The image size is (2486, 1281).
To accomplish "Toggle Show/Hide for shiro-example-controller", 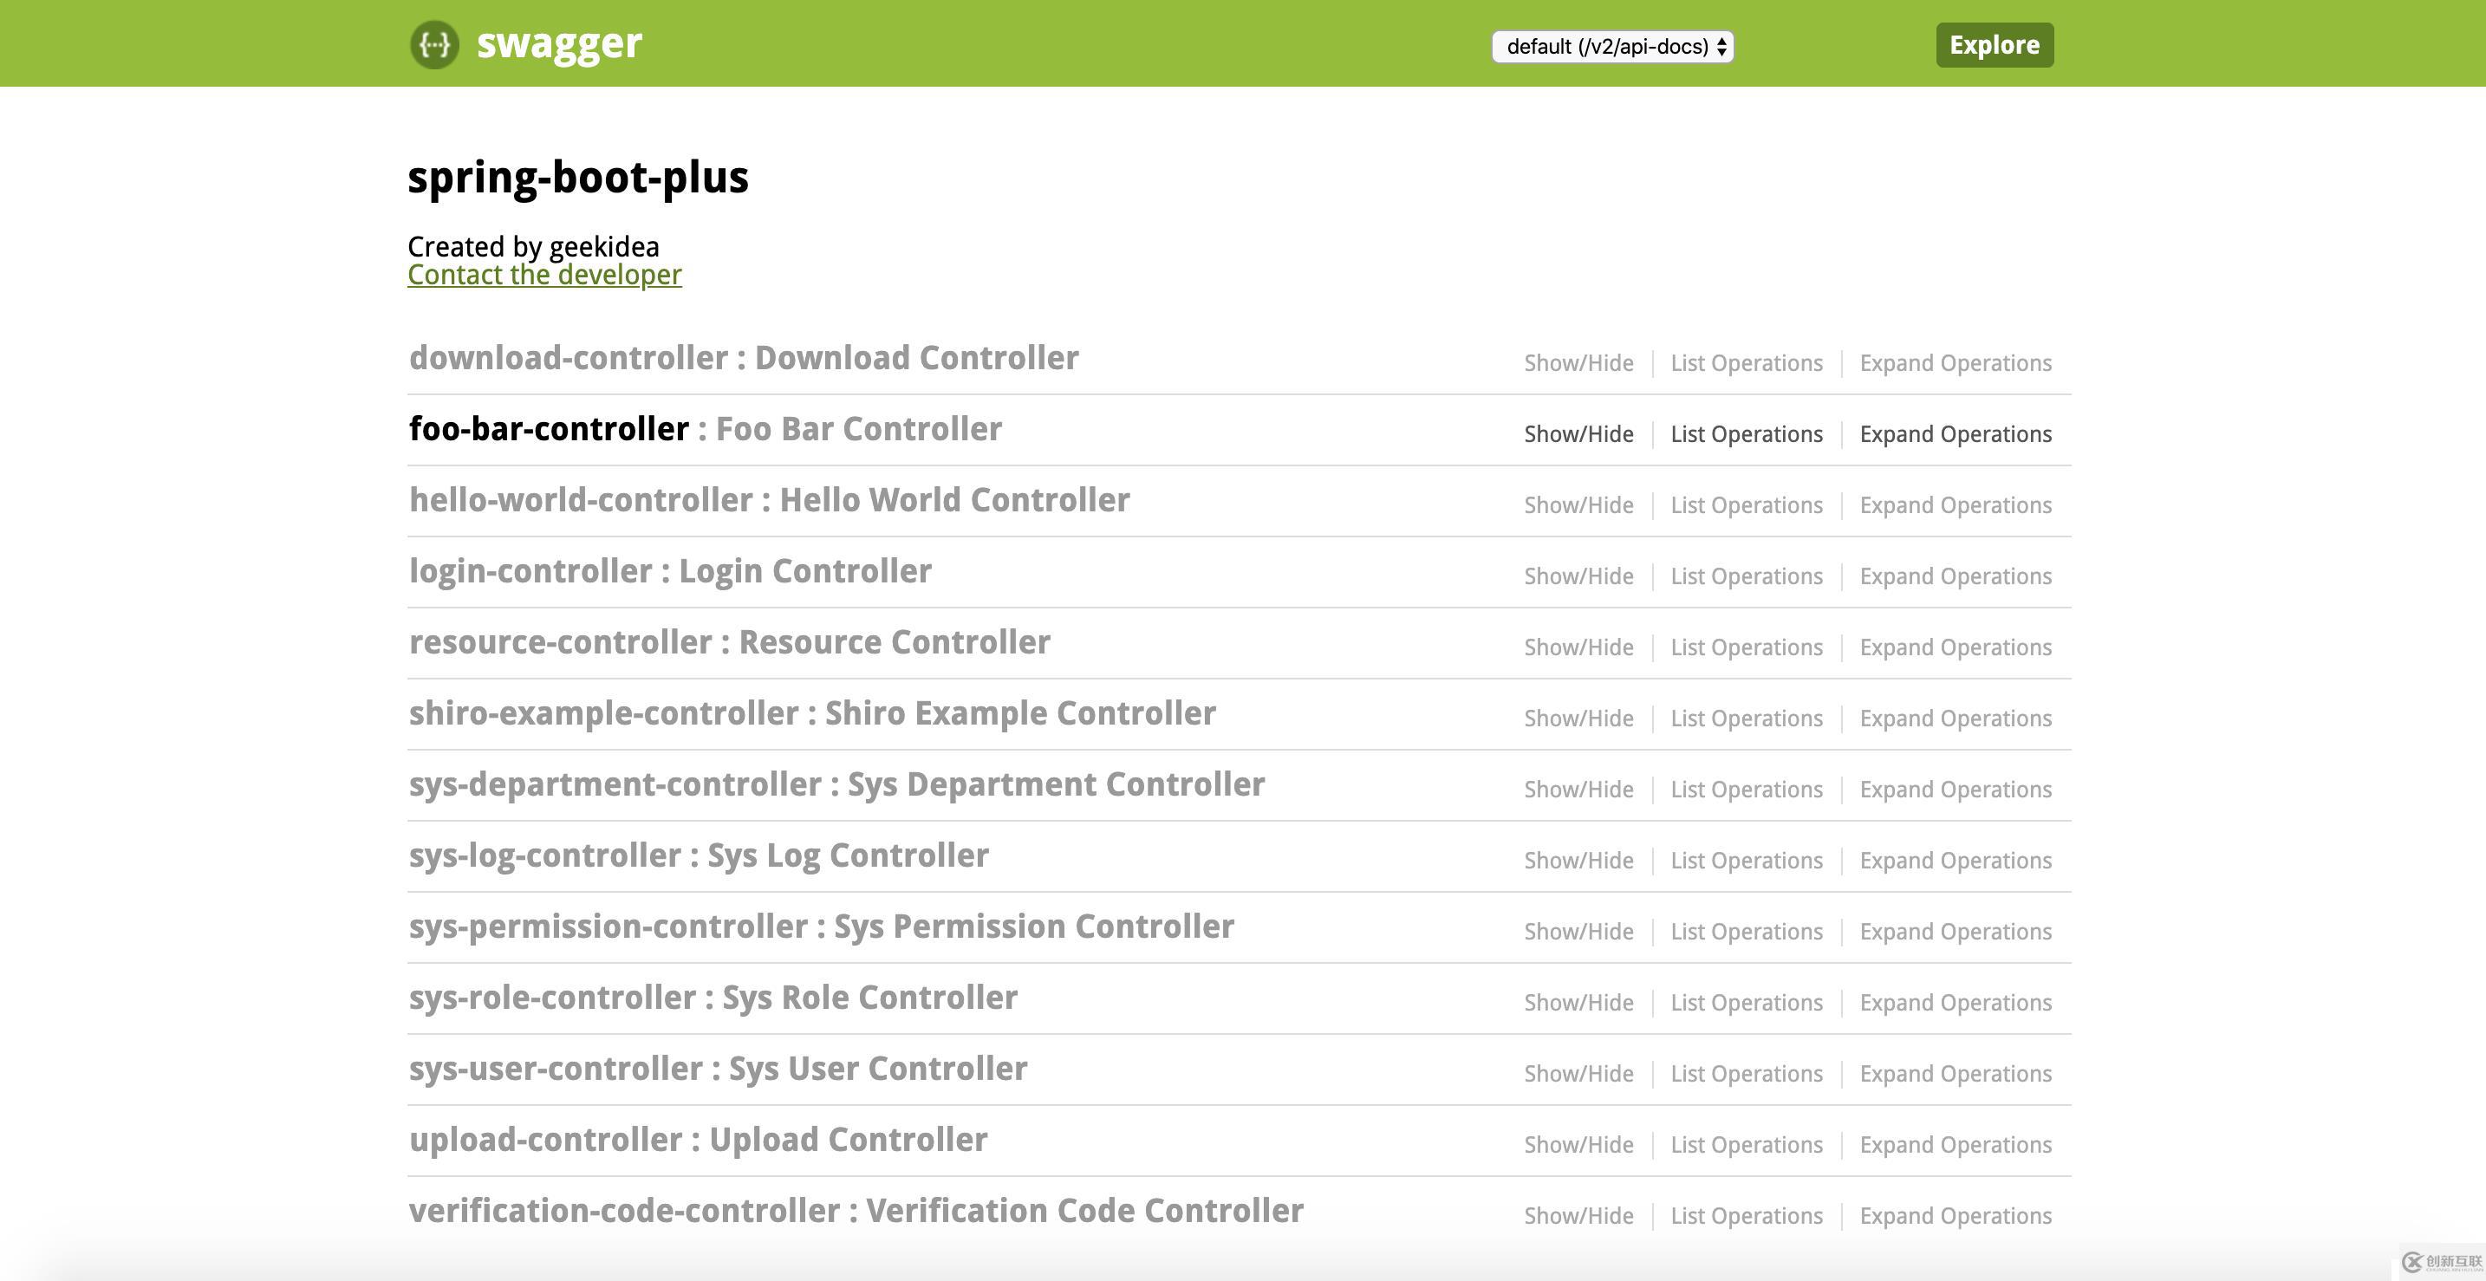I will [1578, 719].
